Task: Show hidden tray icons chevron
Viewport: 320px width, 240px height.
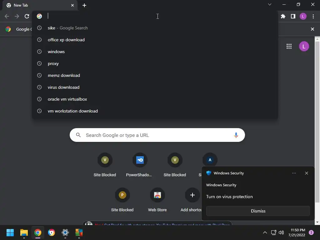Action: pyautogui.click(x=265, y=232)
